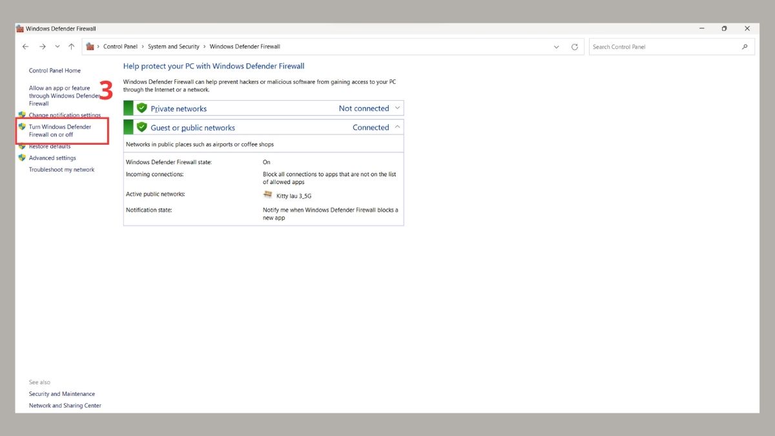Open Control Panel Home
The height and width of the screenshot is (436, 775).
click(55, 70)
